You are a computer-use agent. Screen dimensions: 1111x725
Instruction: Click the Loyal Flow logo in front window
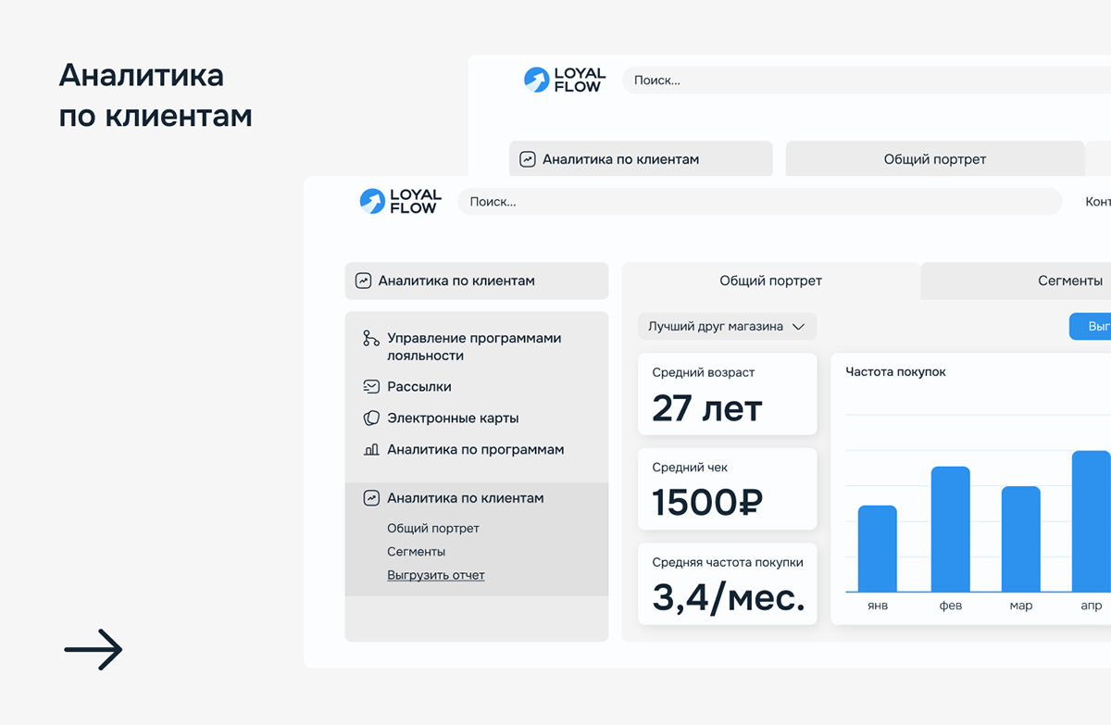pos(400,202)
